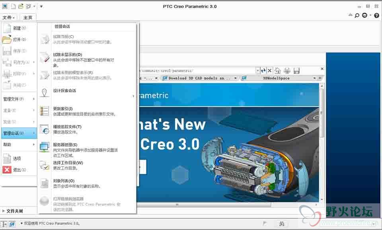Screen dimensions: 382x230
Task: Click the 更新索引(I) list icon
Action: [45, 111]
